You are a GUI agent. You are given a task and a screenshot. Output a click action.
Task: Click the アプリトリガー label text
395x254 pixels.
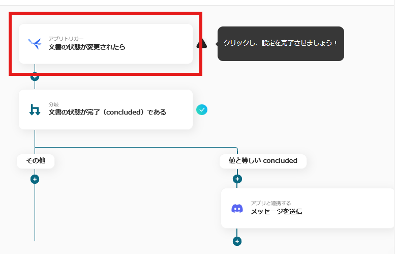coord(66,39)
